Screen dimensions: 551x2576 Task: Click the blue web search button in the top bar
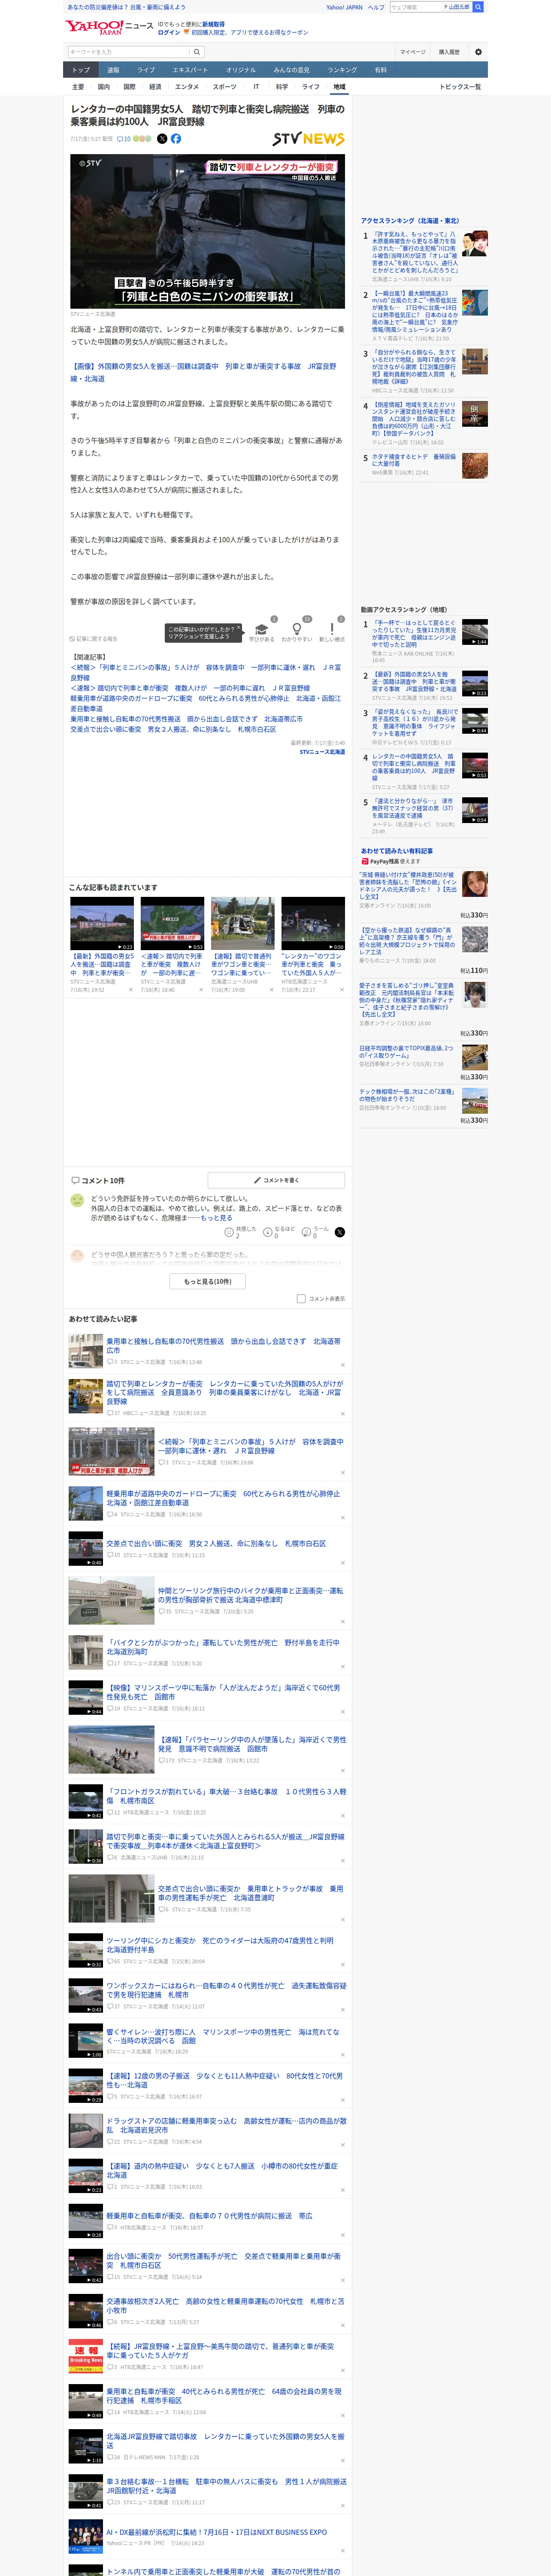point(478,7)
